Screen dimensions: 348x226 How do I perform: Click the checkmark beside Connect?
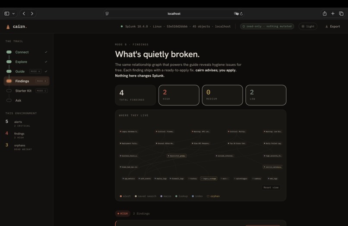click(46, 52)
